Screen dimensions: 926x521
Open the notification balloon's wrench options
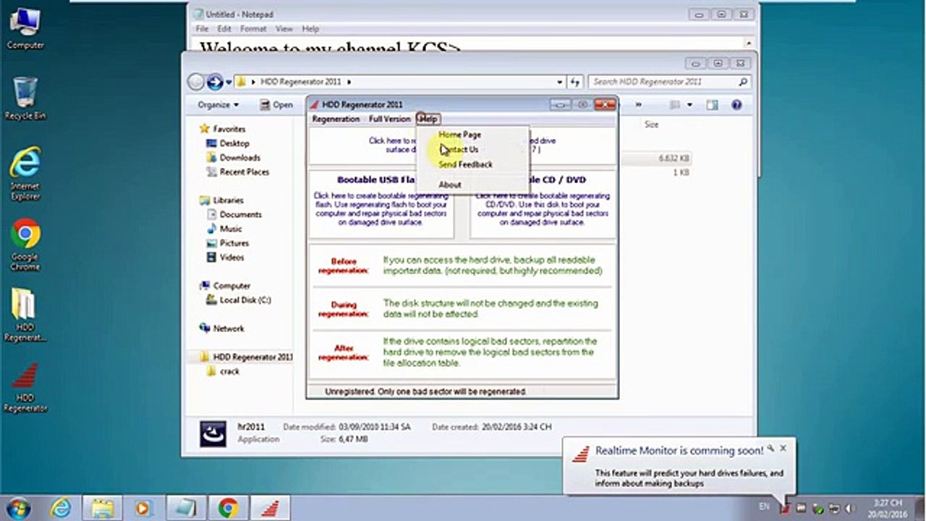pyautogui.click(x=771, y=449)
